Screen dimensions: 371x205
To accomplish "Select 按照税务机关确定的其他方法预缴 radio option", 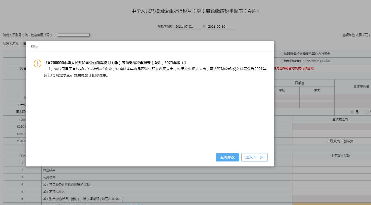I will 282,54.
